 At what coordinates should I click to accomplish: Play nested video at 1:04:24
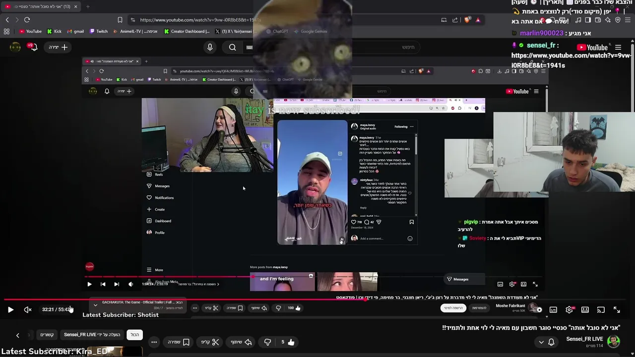point(89,284)
